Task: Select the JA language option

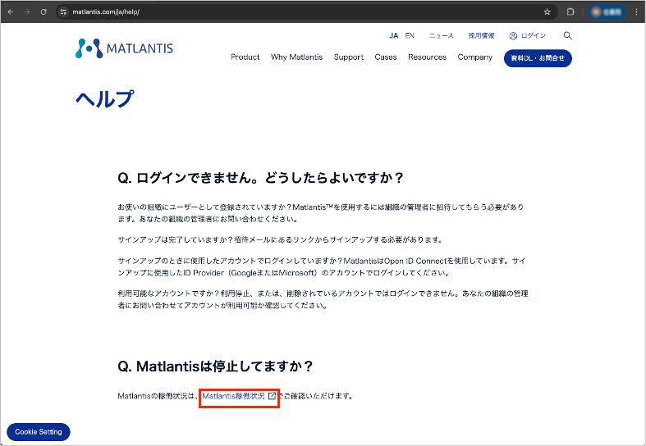Action: coord(393,36)
